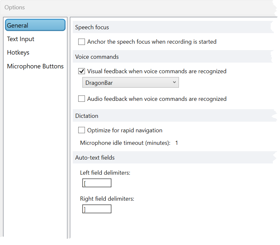Viewport: 280px width, 245px height.
Task: Click the Auto-text fields section header
Action: [95, 158]
